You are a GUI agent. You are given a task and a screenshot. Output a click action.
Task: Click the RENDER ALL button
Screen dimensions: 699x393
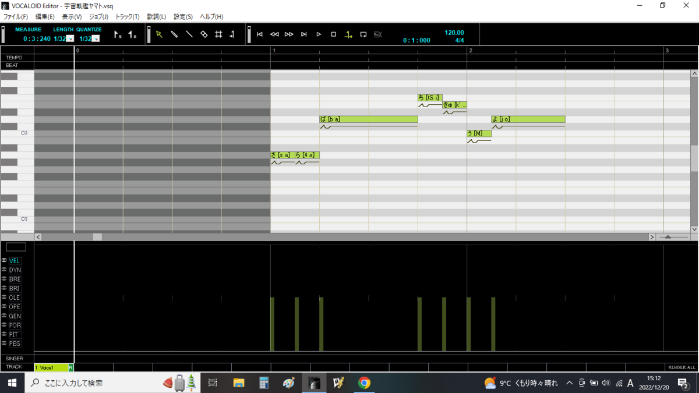point(682,367)
